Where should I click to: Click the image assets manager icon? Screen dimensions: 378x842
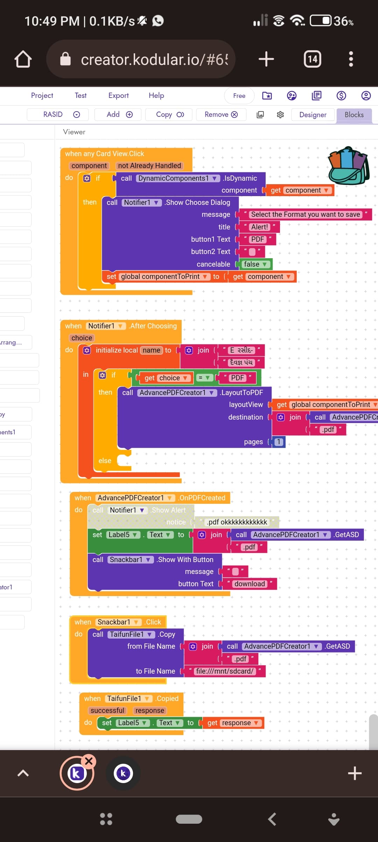[x=260, y=115]
